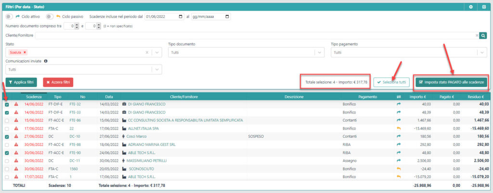Image resolution: width=493 pixels, height=193 pixels.
Task: Click the info icon beside Comunicazioni inviate
Action: 45,61
